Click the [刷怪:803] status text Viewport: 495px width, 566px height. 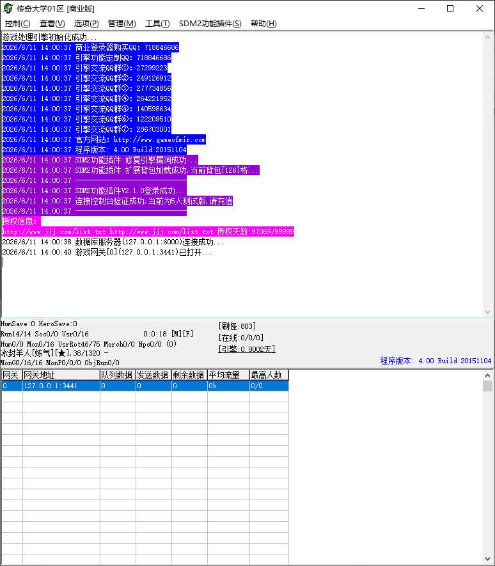click(x=237, y=326)
